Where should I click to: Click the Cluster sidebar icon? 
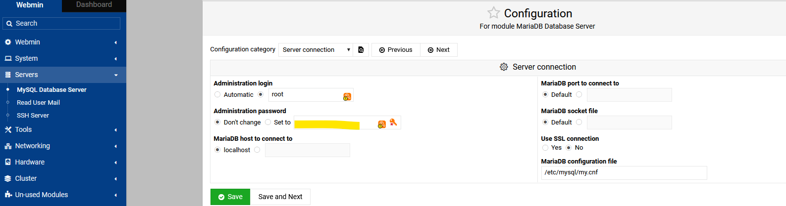8,178
